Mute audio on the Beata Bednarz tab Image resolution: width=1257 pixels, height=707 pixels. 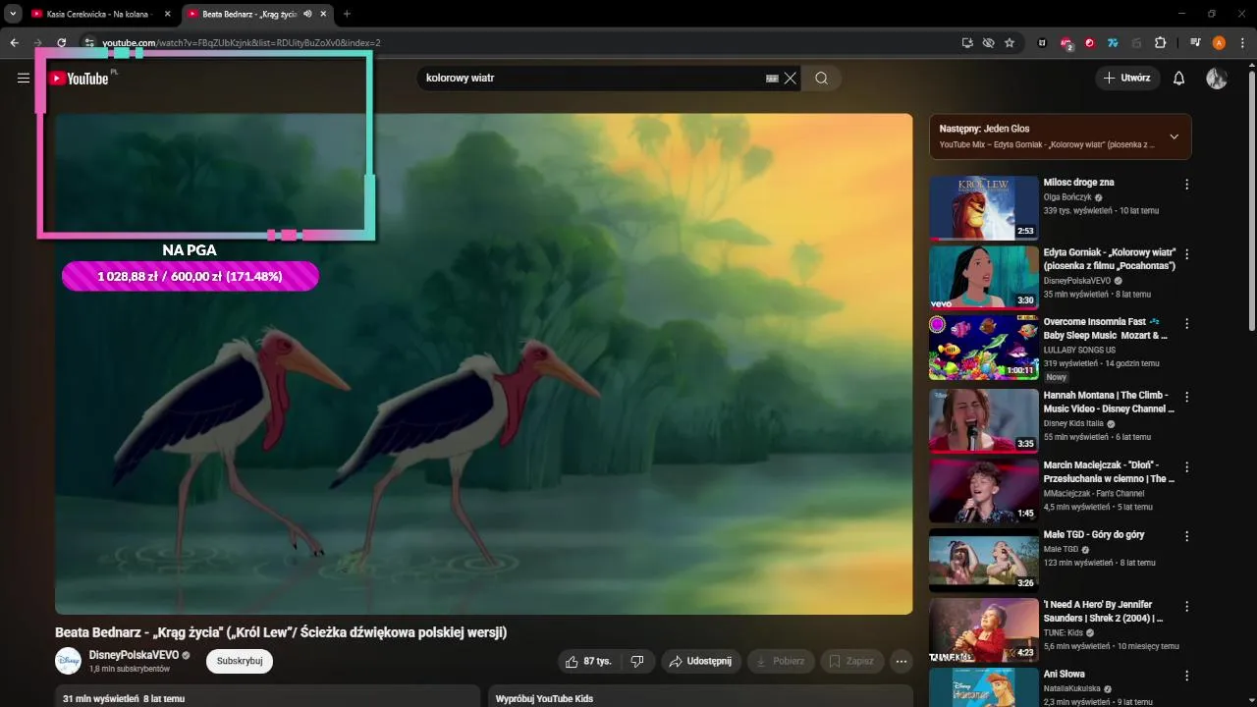[x=307, y=14]
